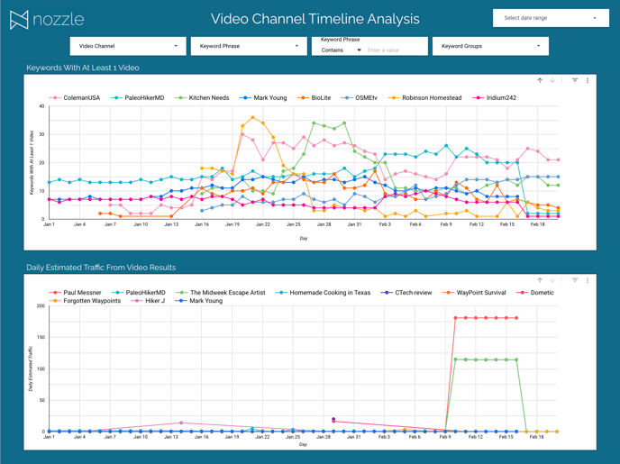Toggle BioLite series in legend
Image resolution: width=620 pixels, height=464 pixels.
point(314,97)
